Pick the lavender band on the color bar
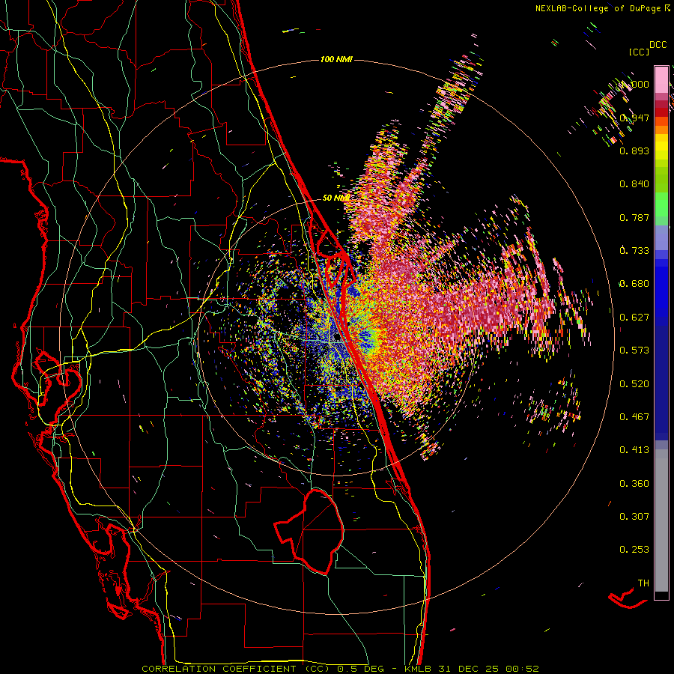Image resolution: width=674 pixels, height=674 pixels. click(x=661, y=237)
